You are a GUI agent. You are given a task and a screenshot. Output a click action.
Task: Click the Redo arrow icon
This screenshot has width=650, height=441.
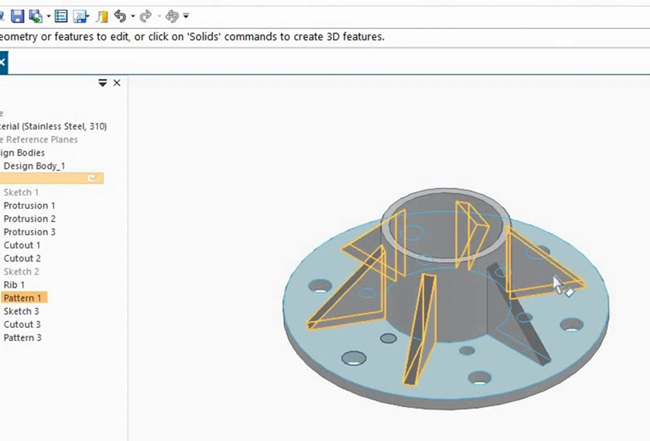pos(145,15)
